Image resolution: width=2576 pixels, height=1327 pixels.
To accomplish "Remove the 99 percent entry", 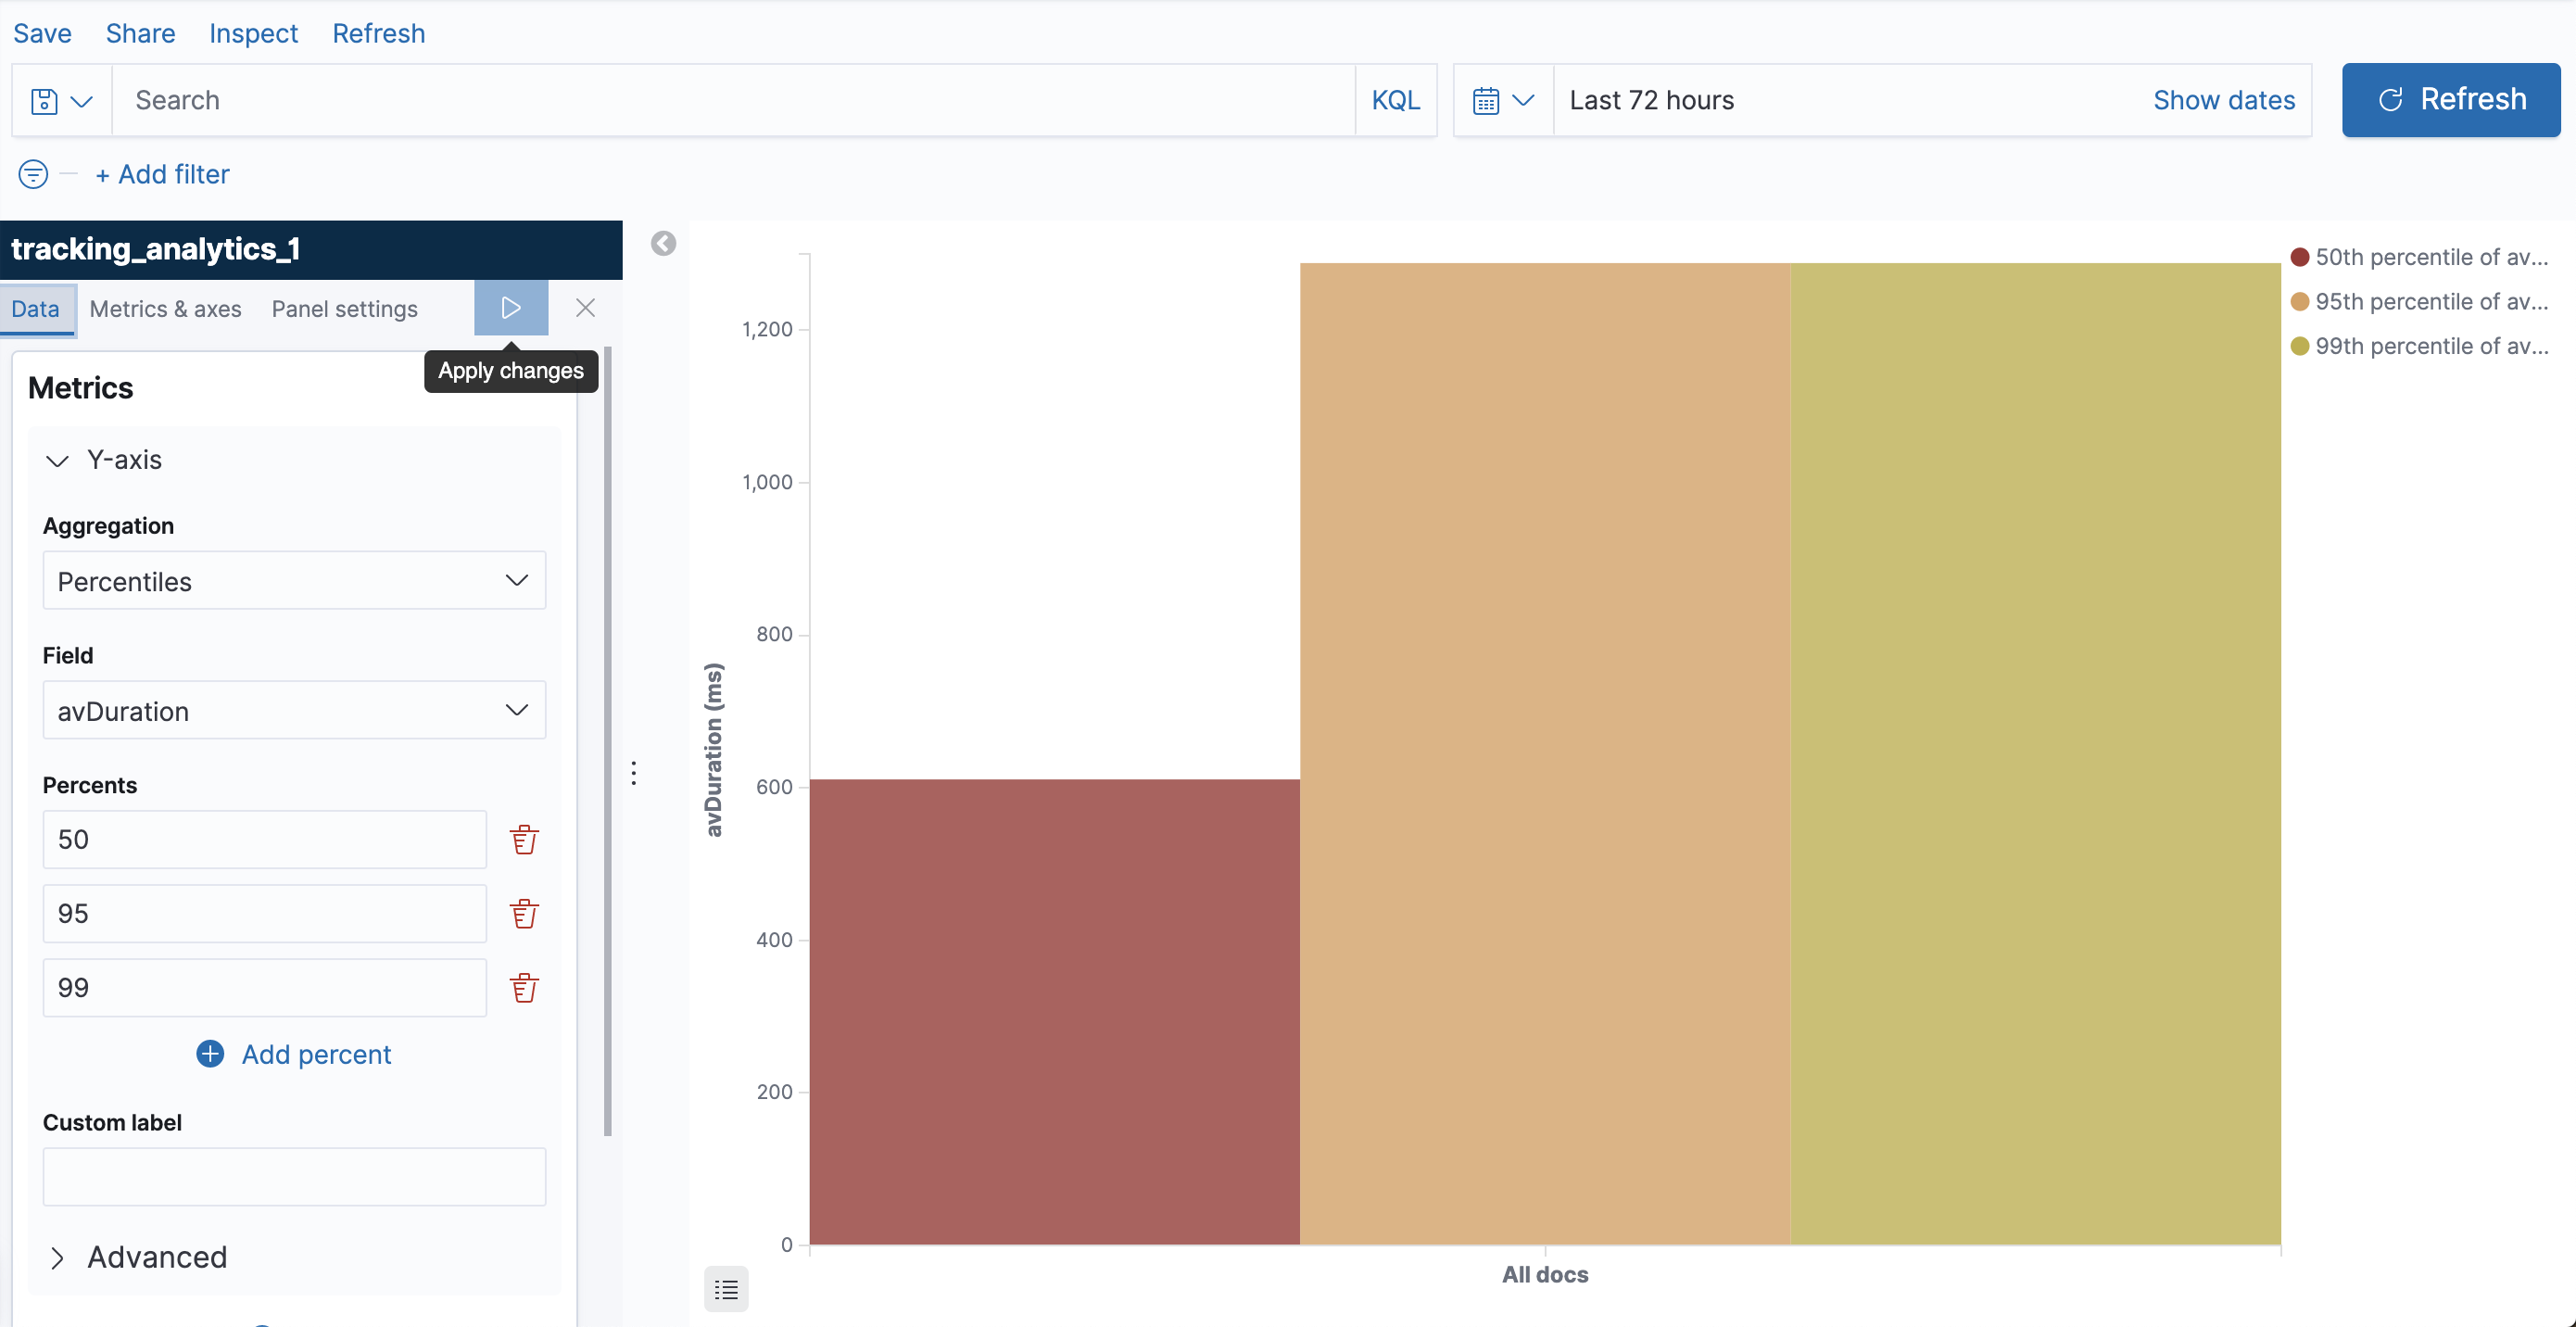I will [x=524, y=987].
